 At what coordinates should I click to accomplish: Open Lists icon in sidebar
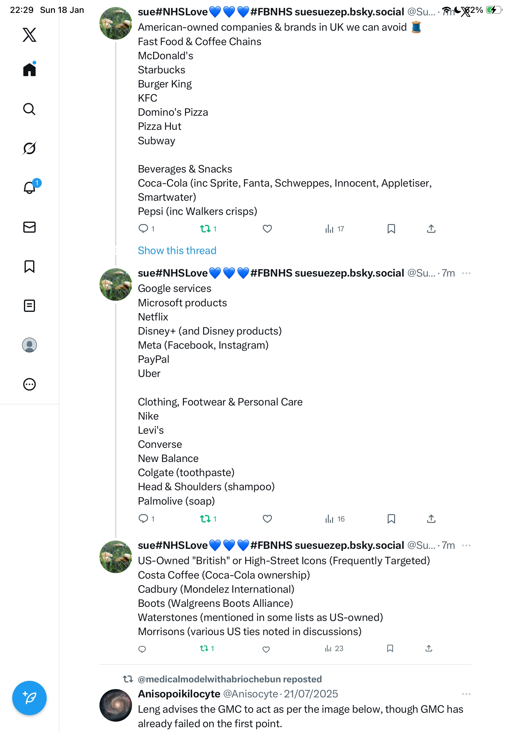(29, 305)
